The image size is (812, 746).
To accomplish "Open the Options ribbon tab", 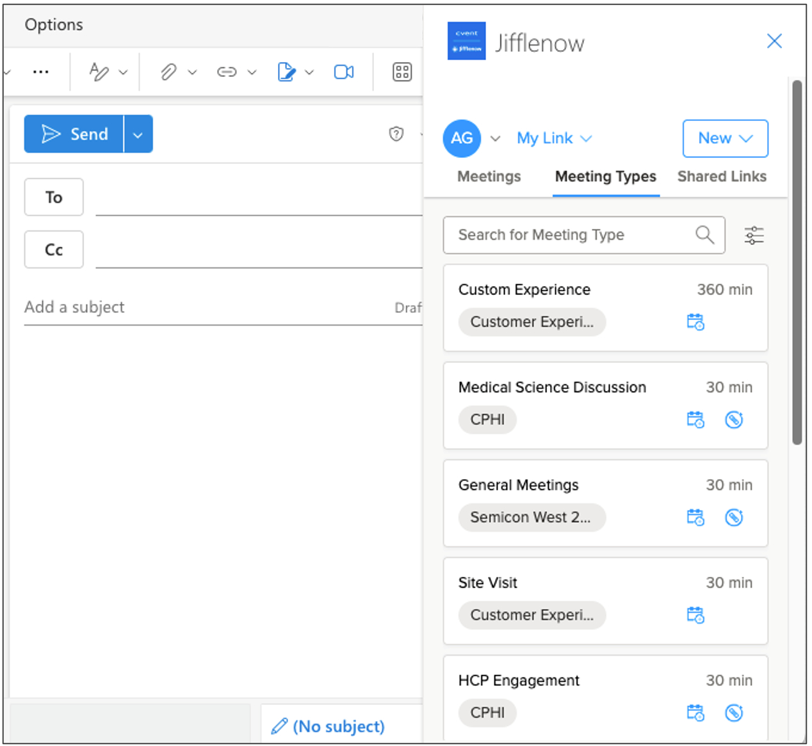I will pyautogui.click(x=54, y=24).
